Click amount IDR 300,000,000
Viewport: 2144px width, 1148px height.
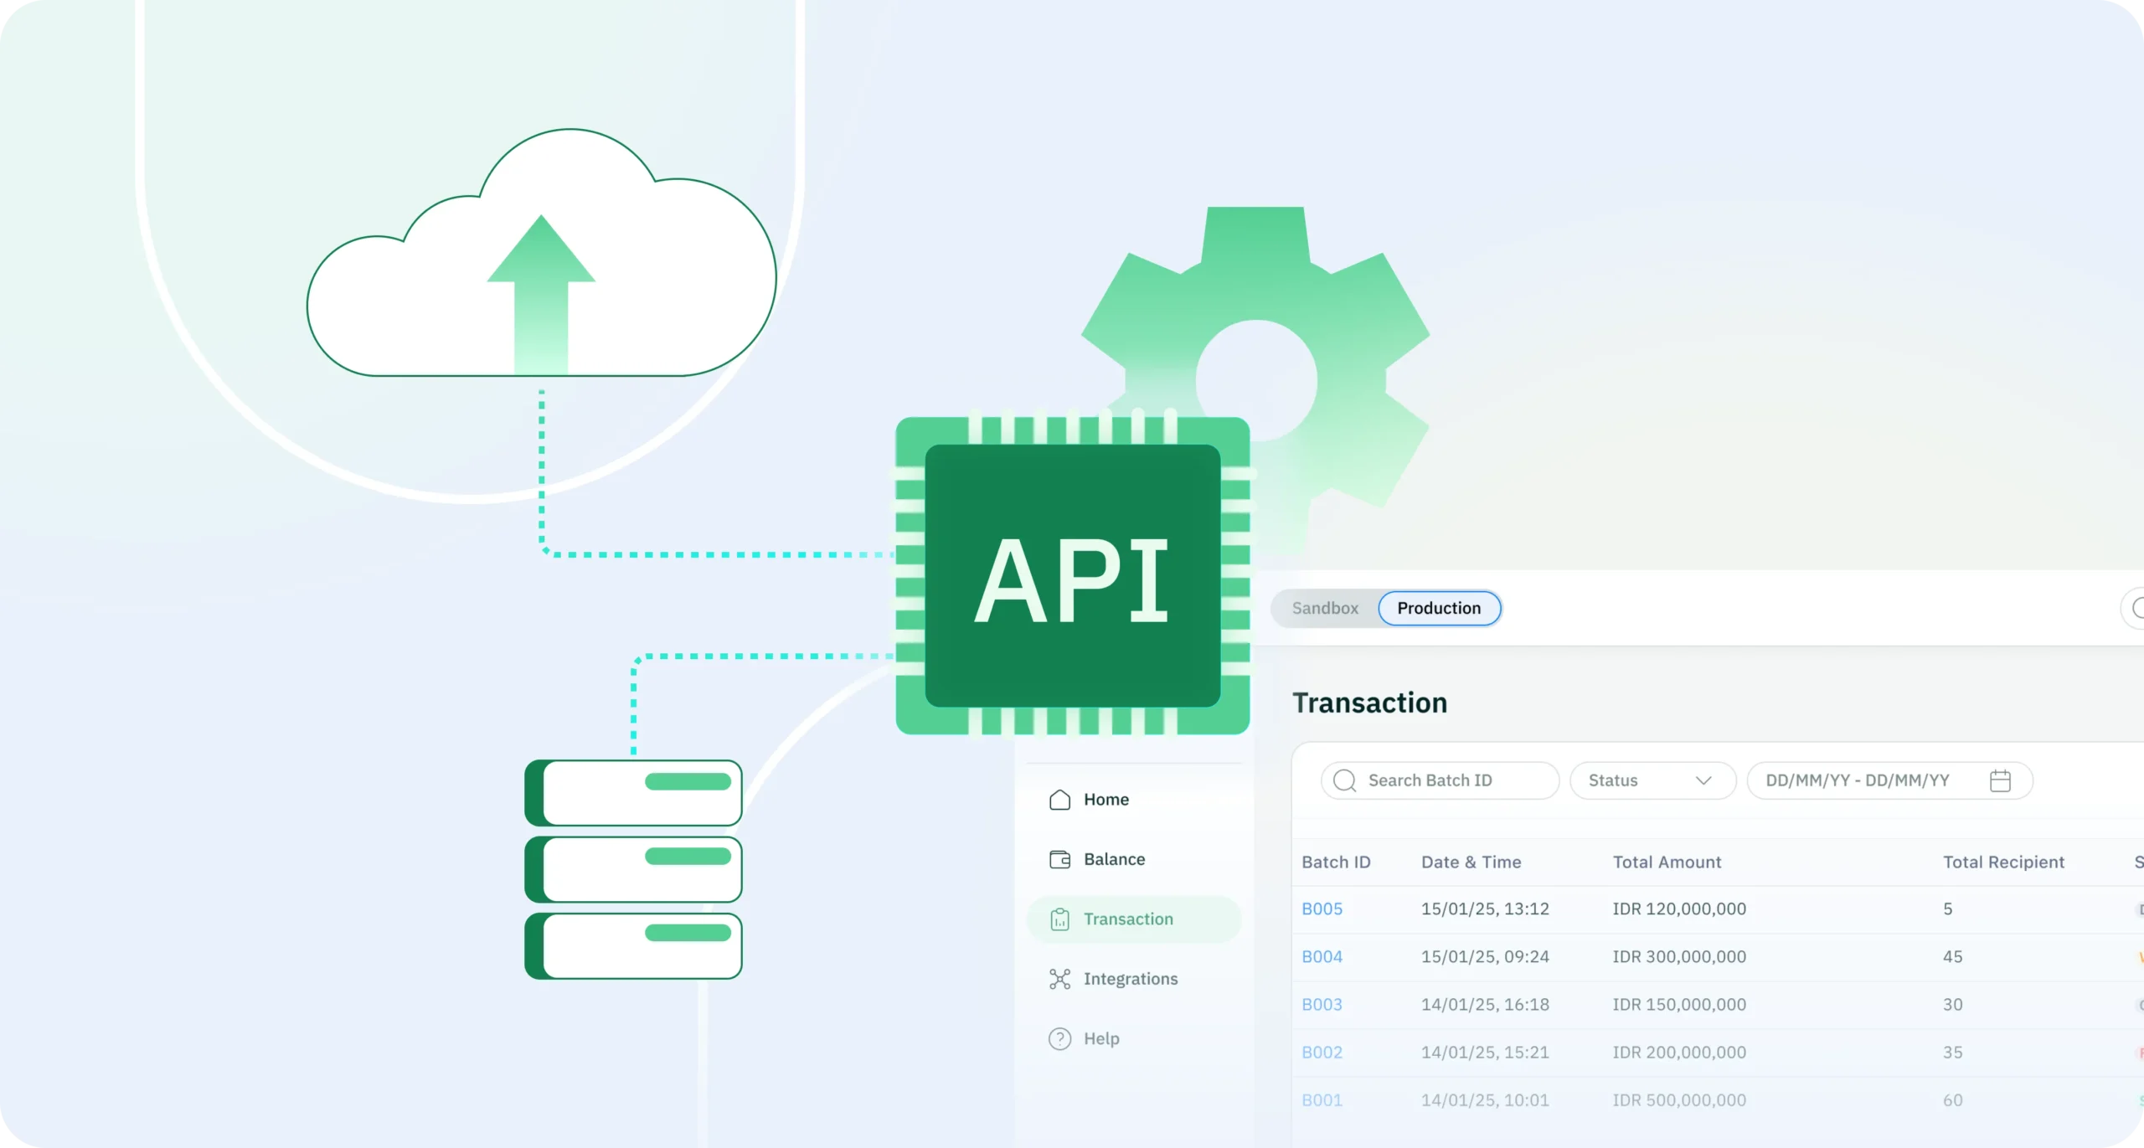[x=1679, y=956]
